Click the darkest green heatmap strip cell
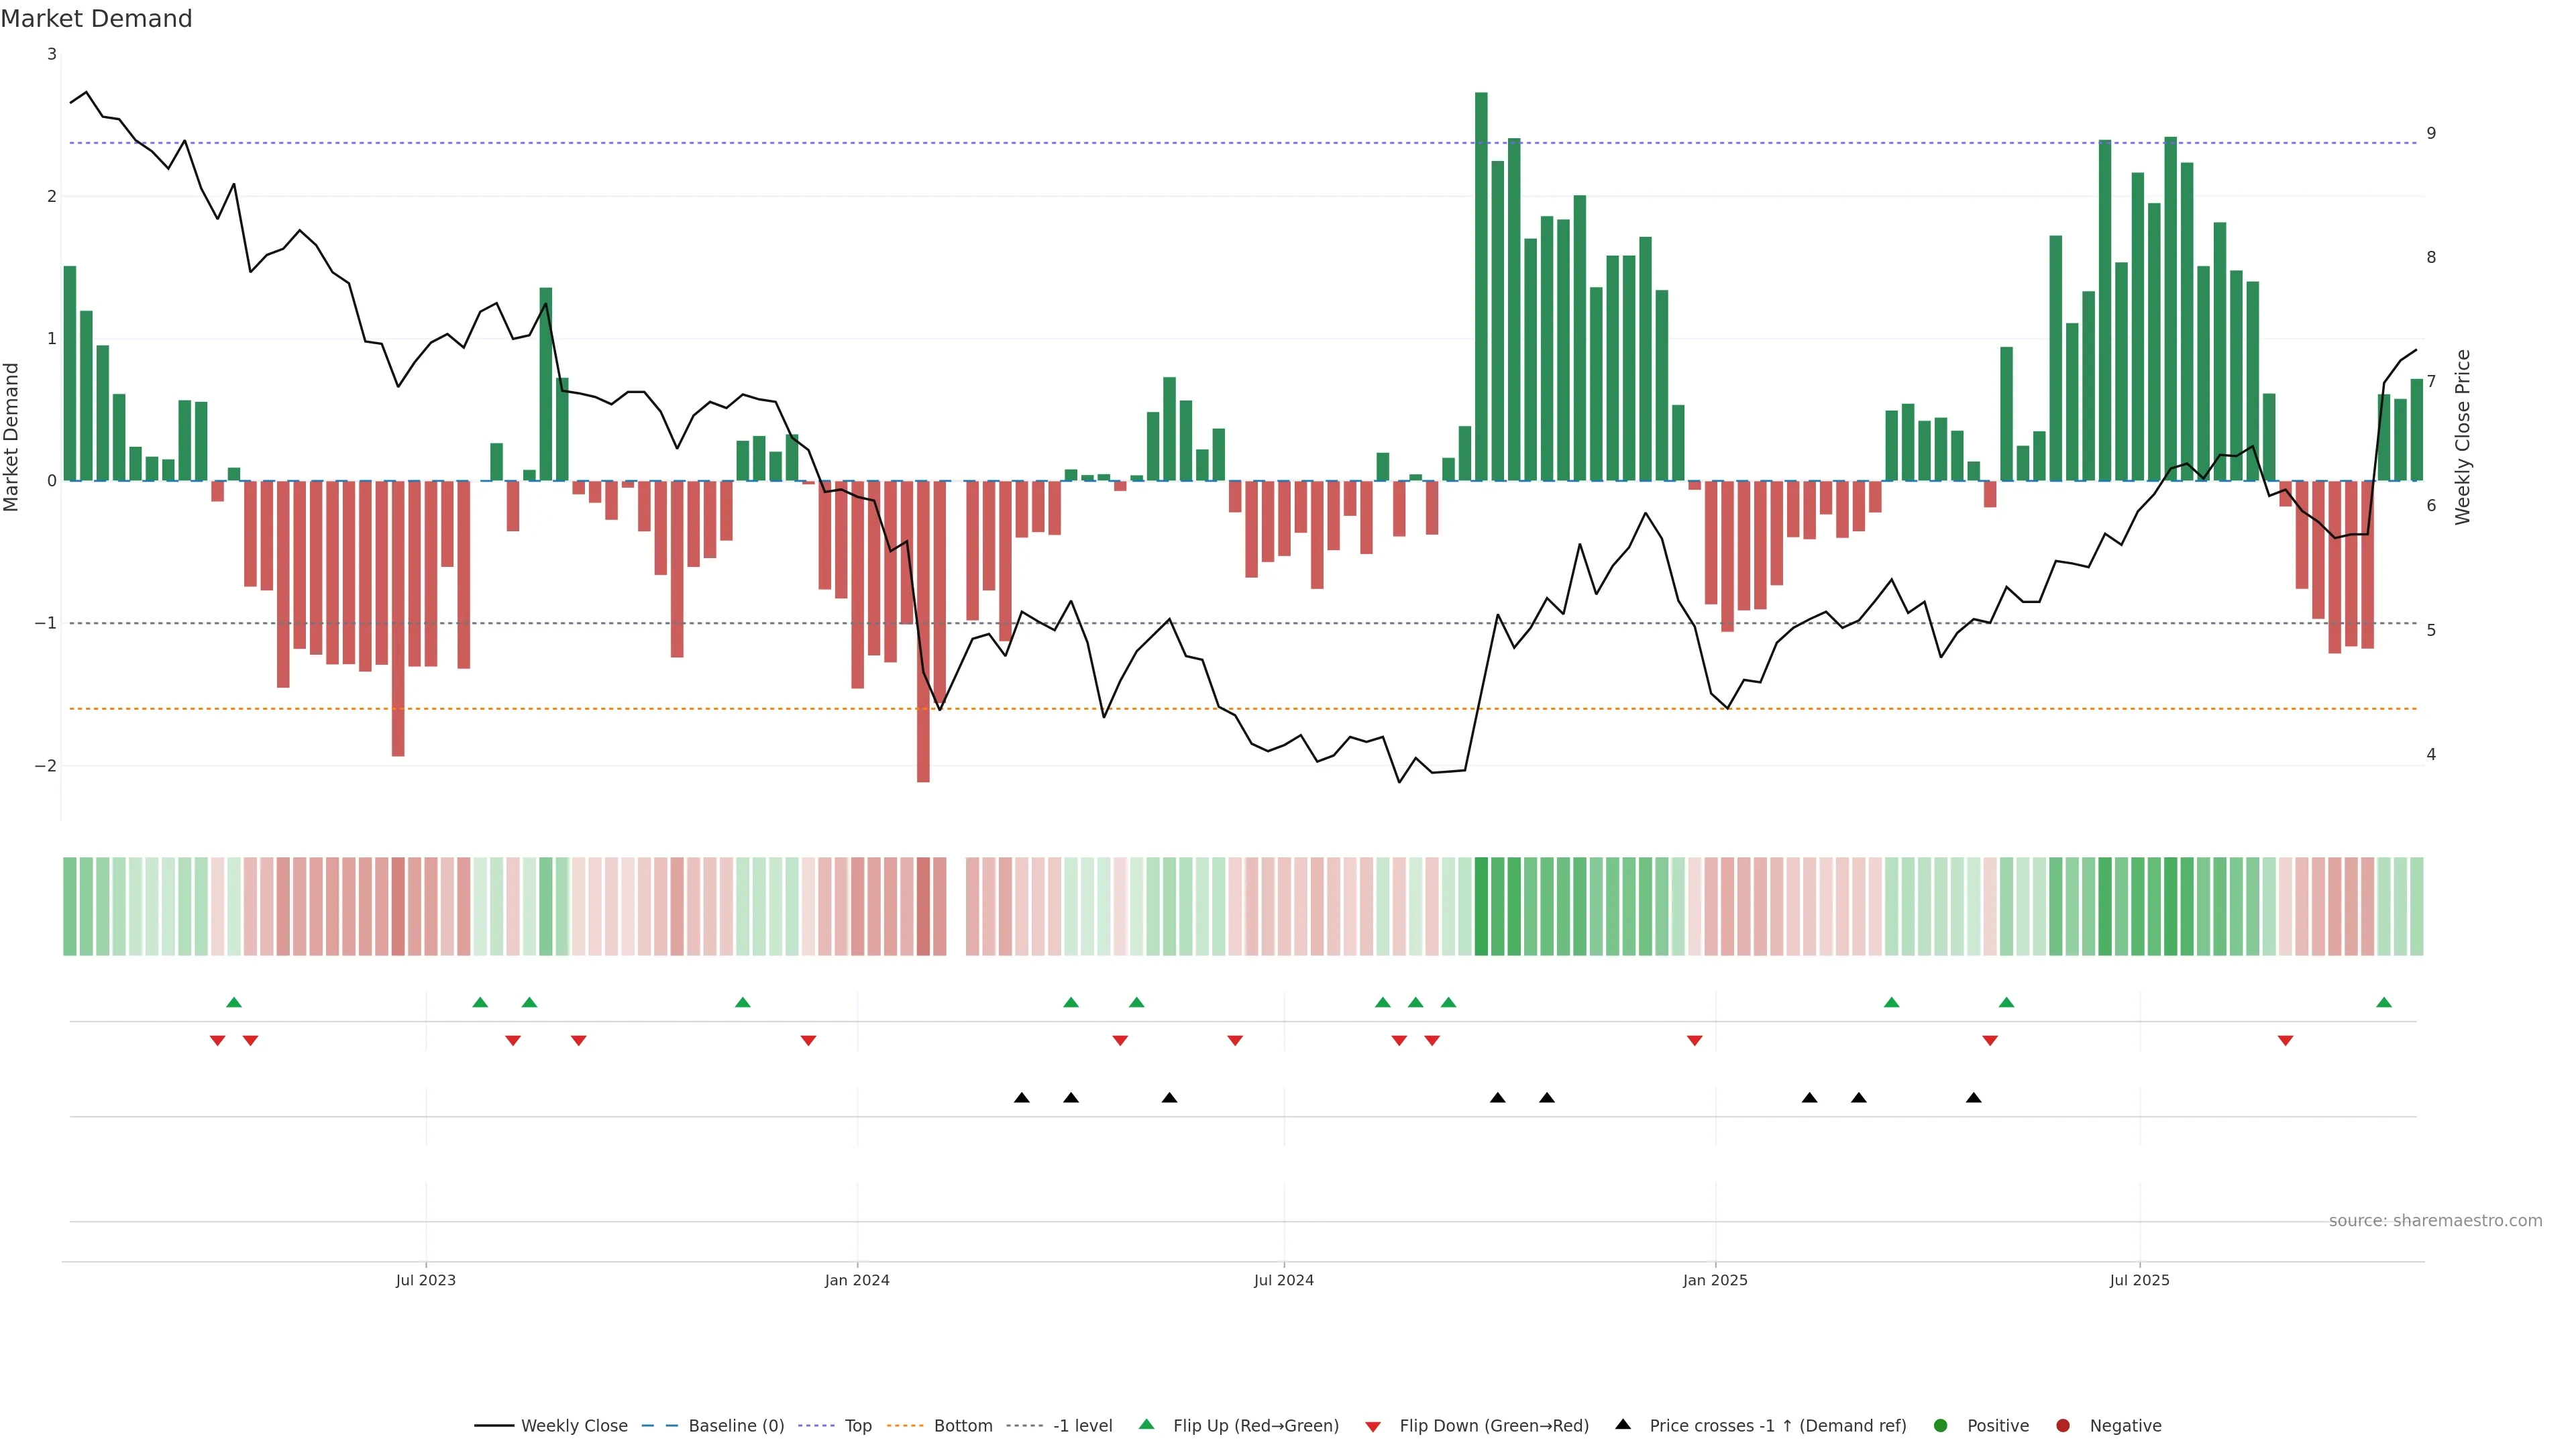Screen dimensions: 2576x1449 tap(1481, 906)
